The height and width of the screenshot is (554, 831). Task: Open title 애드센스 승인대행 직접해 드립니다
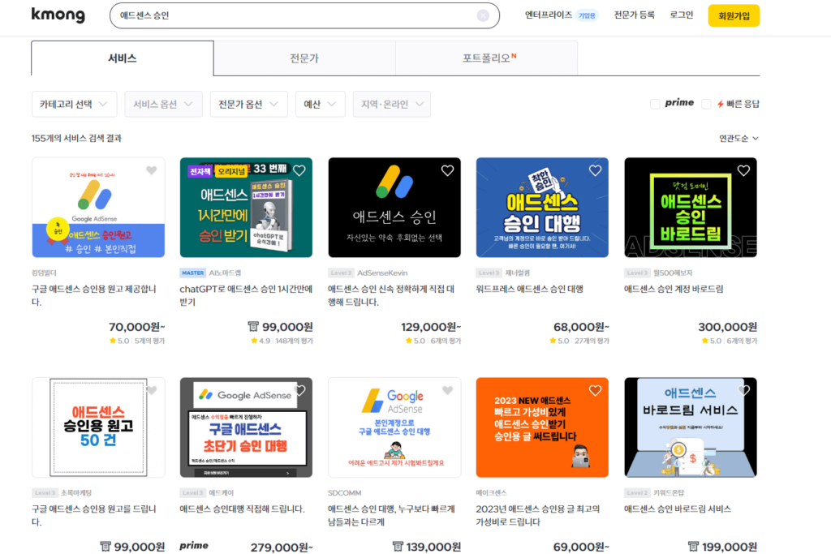242,509
